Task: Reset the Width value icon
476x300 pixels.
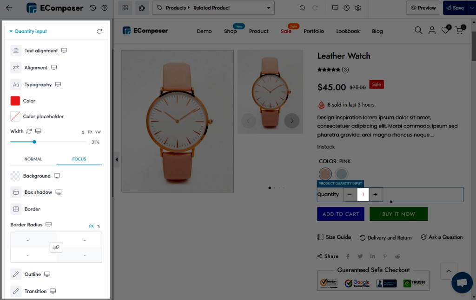Action: [x=29, y=131]
